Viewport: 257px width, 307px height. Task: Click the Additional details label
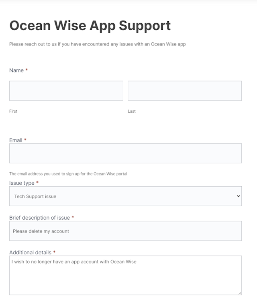click(x=30, y=252)
